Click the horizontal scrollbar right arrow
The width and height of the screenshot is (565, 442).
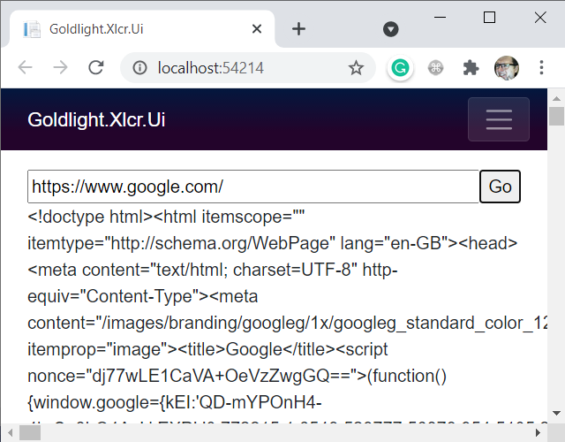coord(538,432)
